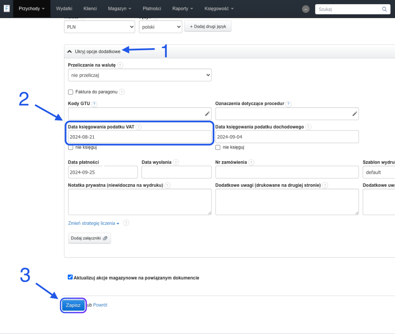
Task: Open the 'nie przeliczaj' conversion dropdown
Action: [x=139, y=75]
